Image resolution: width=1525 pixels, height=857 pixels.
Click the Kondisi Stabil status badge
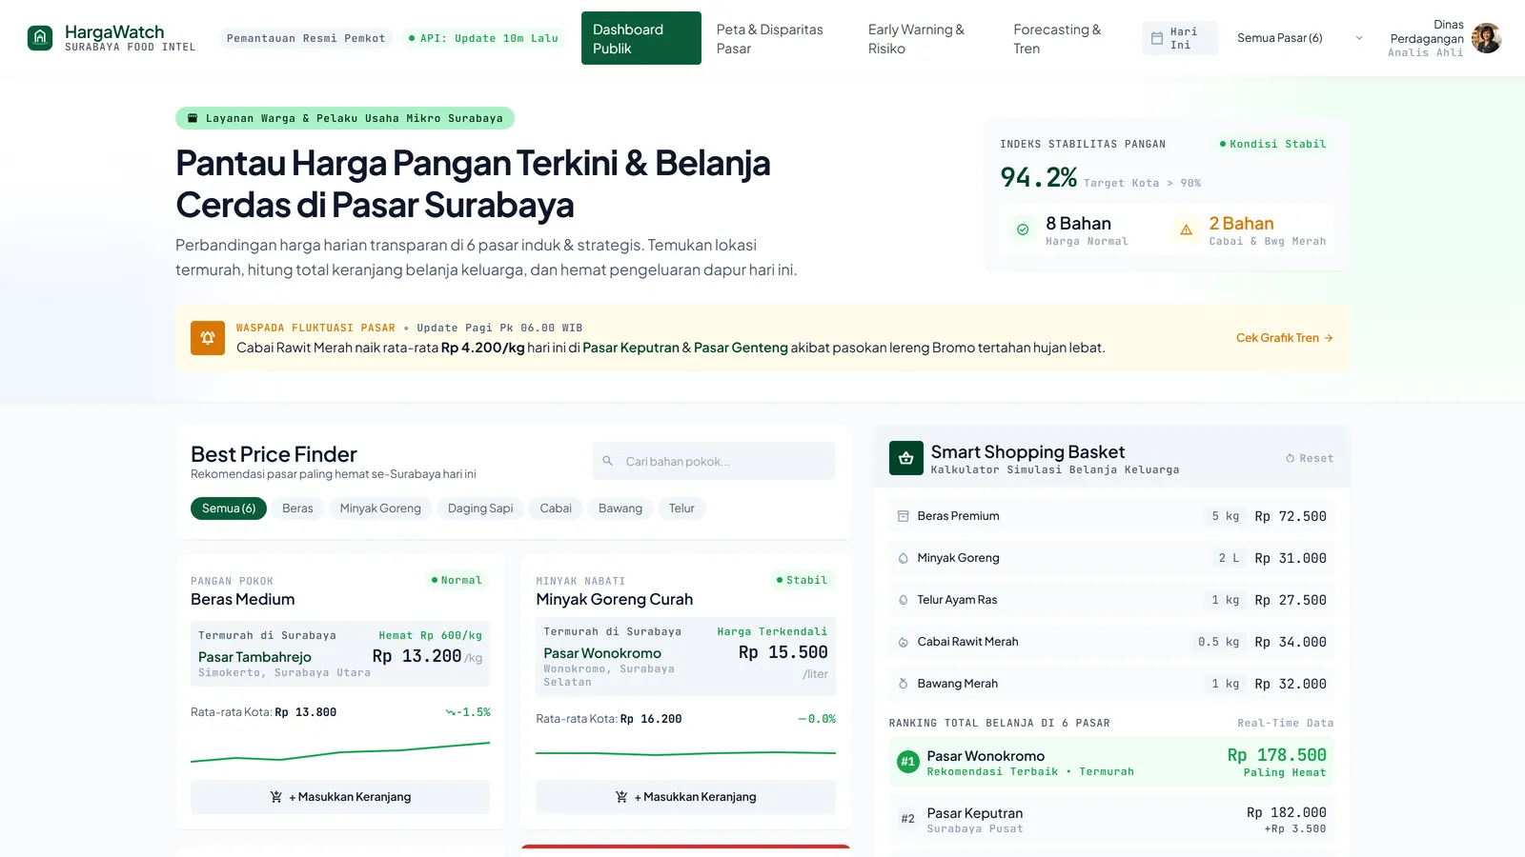(x=1272, y=144)
